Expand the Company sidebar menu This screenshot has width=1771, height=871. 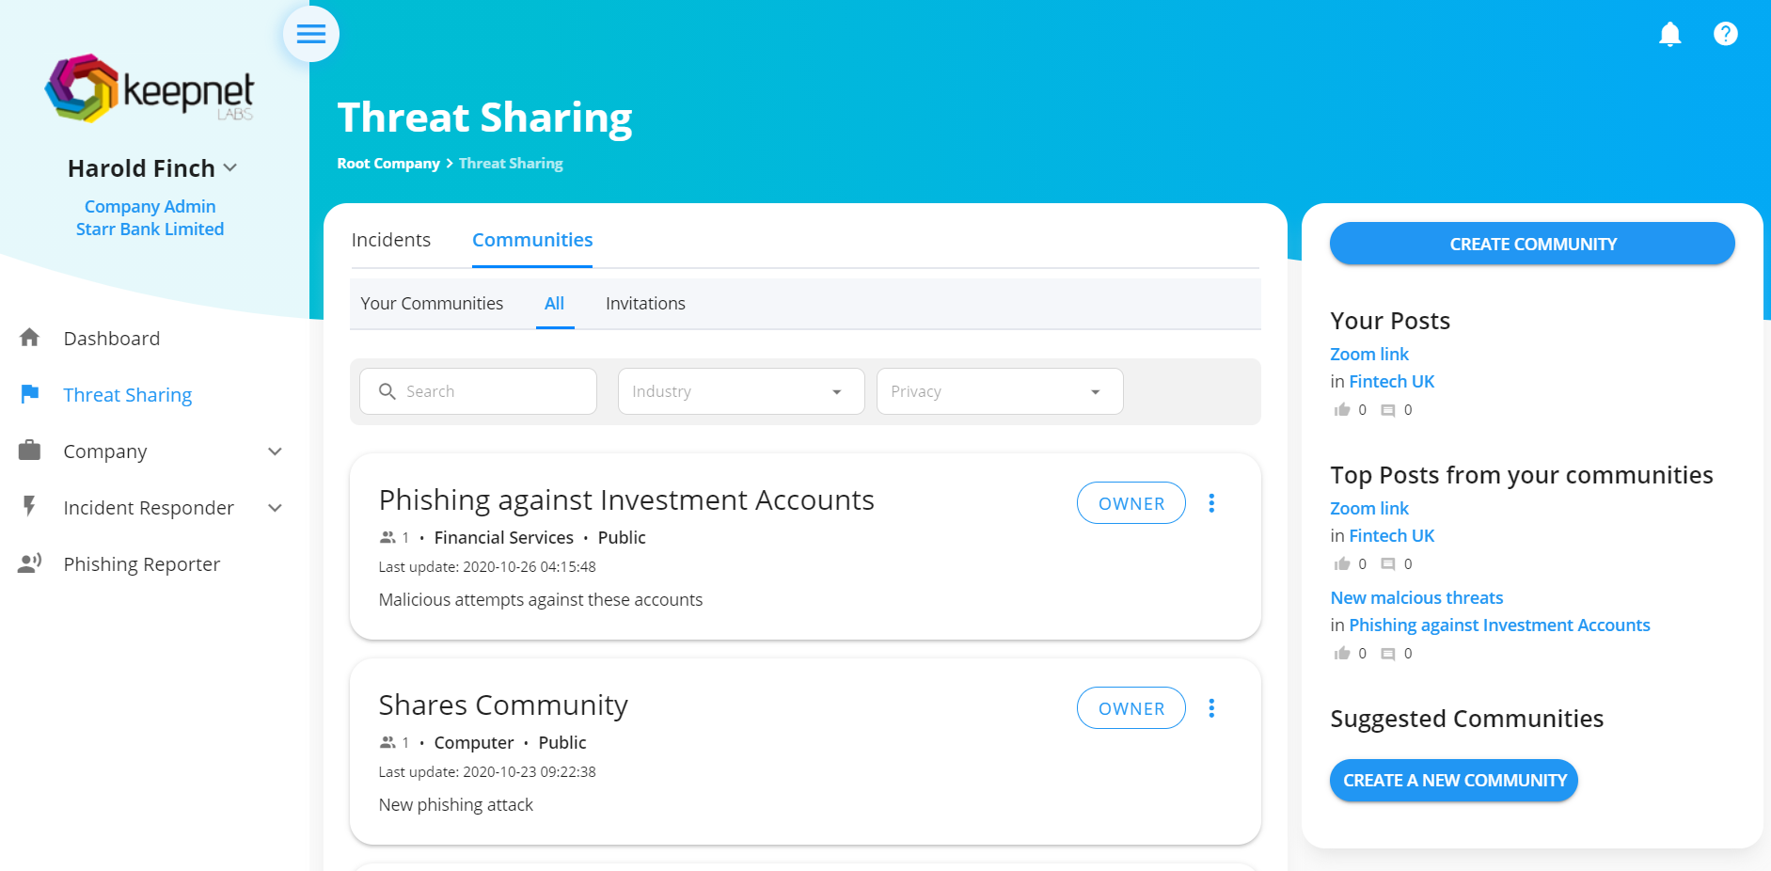275,451
